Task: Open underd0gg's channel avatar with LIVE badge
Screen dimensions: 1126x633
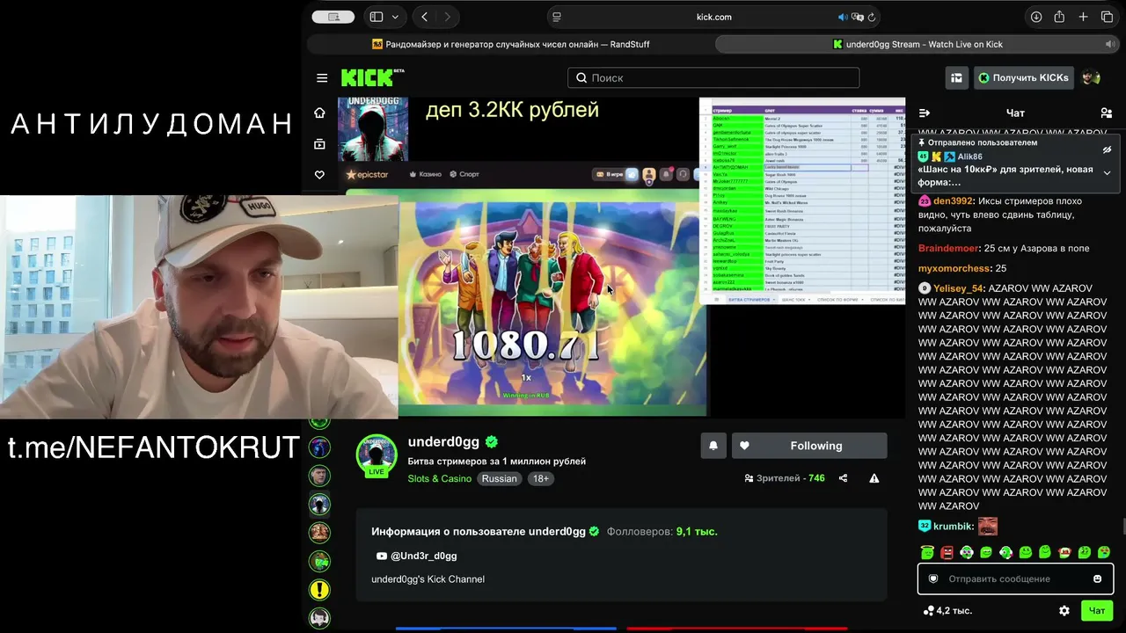Action: click(377, 455)
